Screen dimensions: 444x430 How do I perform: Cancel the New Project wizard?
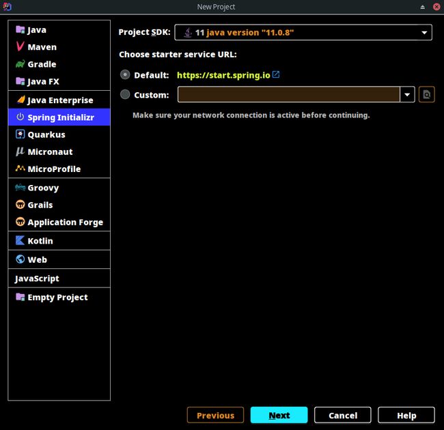click(x=343, y=415)
